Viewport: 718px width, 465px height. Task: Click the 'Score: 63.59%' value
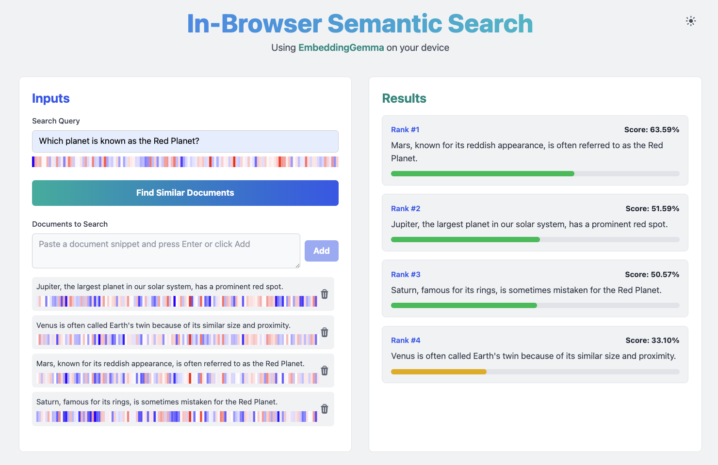[x=652, y=130]
